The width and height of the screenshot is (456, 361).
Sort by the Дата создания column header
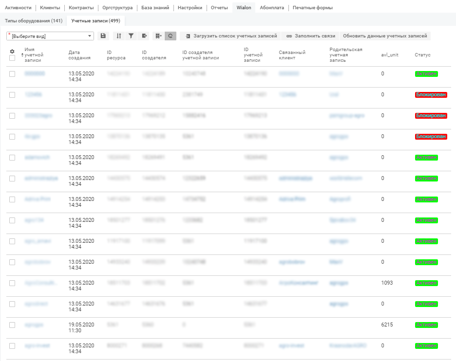pos(79,55)
